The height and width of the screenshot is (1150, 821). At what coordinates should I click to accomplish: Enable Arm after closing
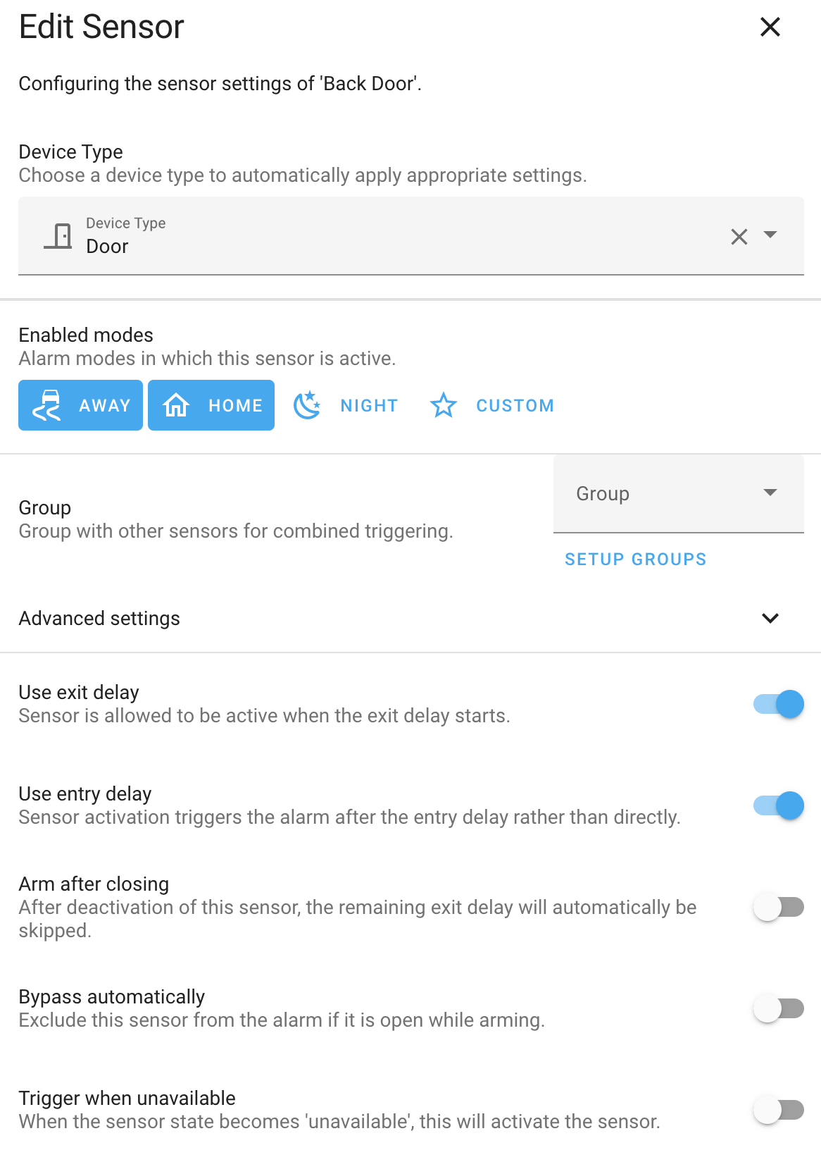777,907
